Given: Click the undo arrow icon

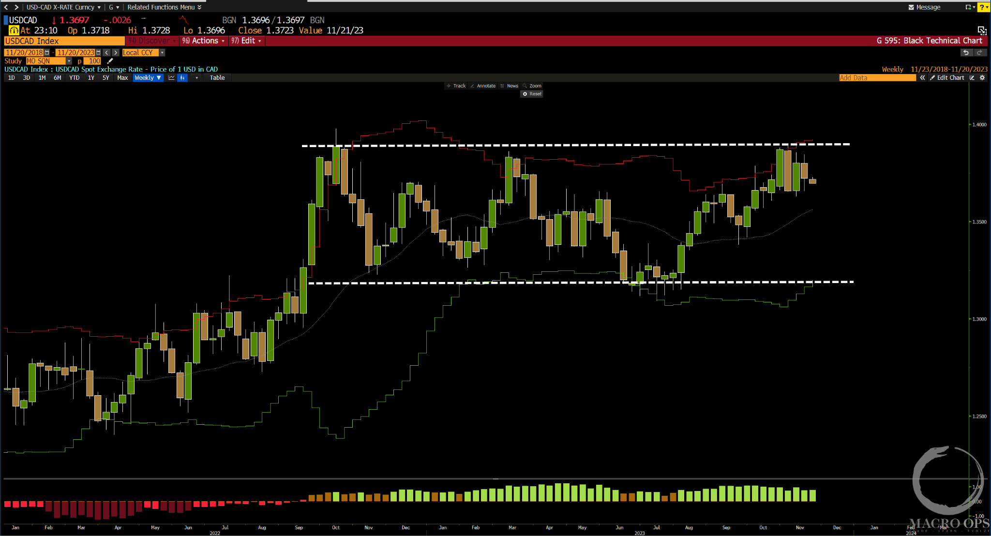Looking at the screenshot, I should tap(966, 53).
